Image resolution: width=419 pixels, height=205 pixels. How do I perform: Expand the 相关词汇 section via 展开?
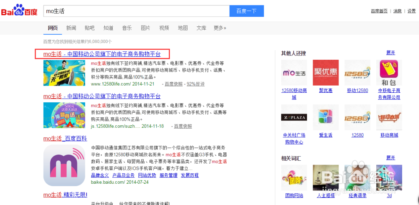tap(391, 158)
